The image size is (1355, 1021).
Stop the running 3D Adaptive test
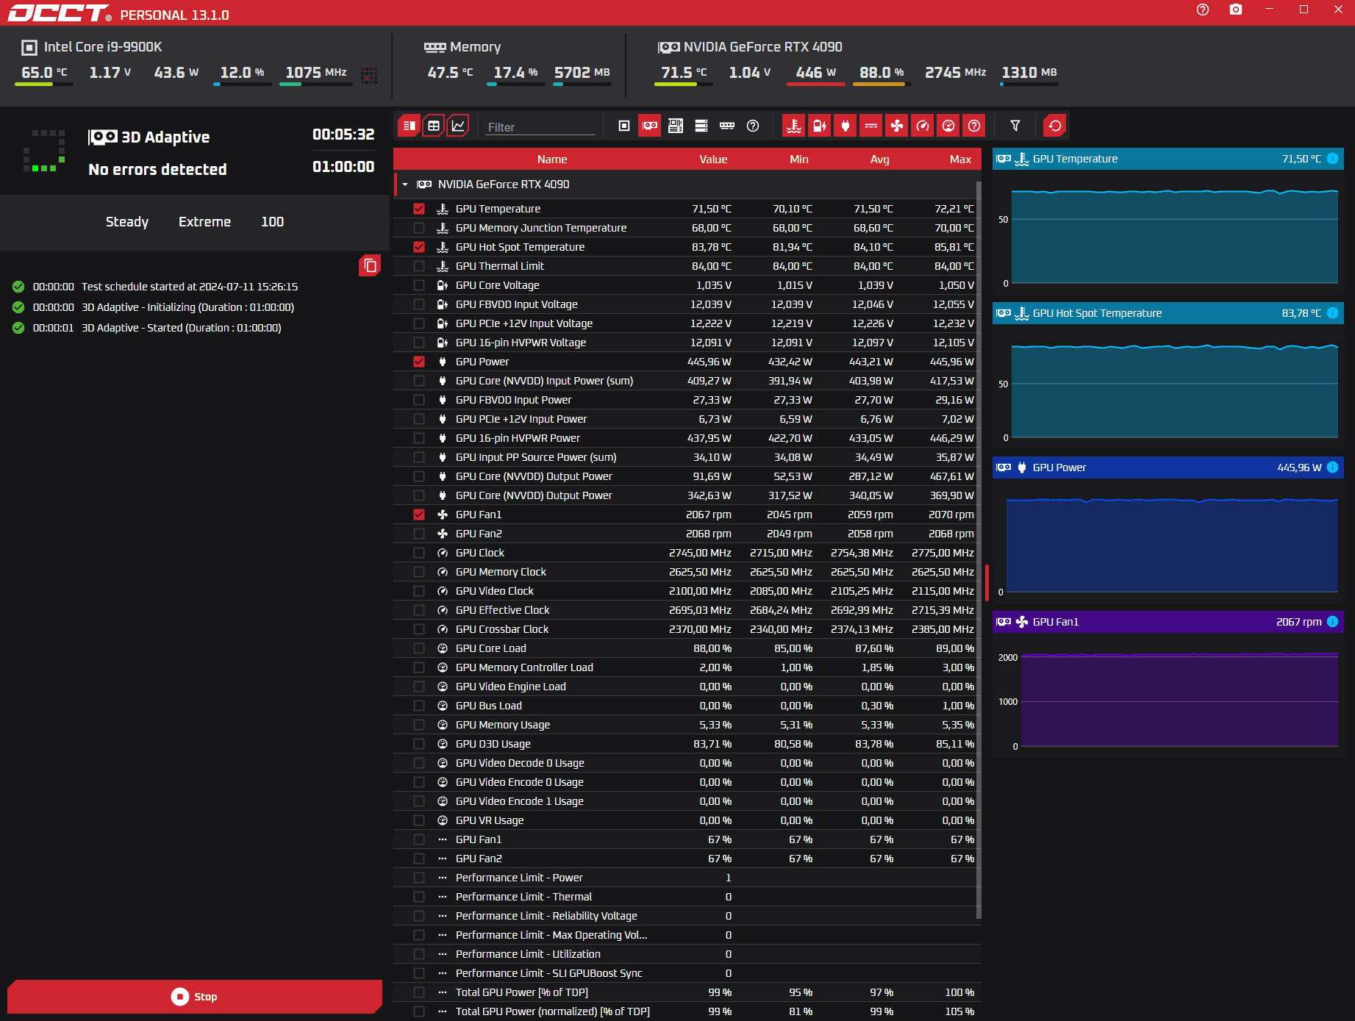[195, 997]
